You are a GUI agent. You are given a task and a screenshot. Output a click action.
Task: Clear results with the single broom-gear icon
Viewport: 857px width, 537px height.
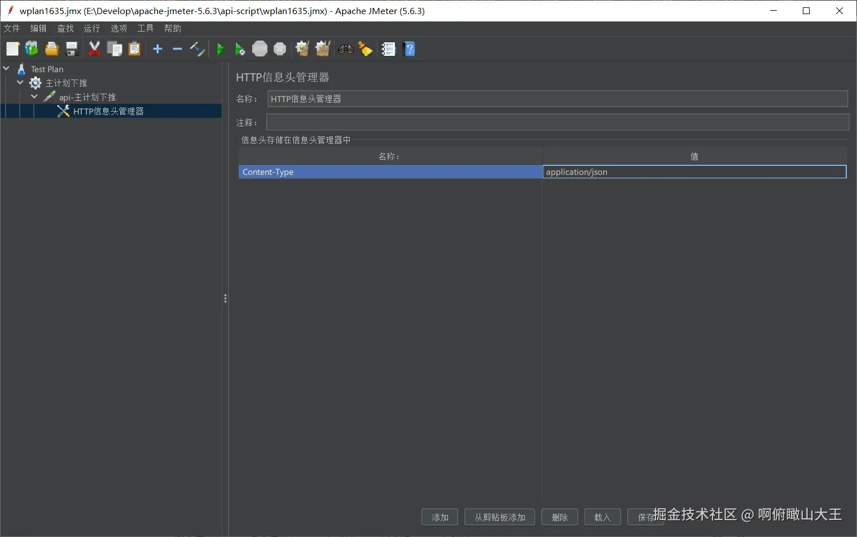point(302,49)
